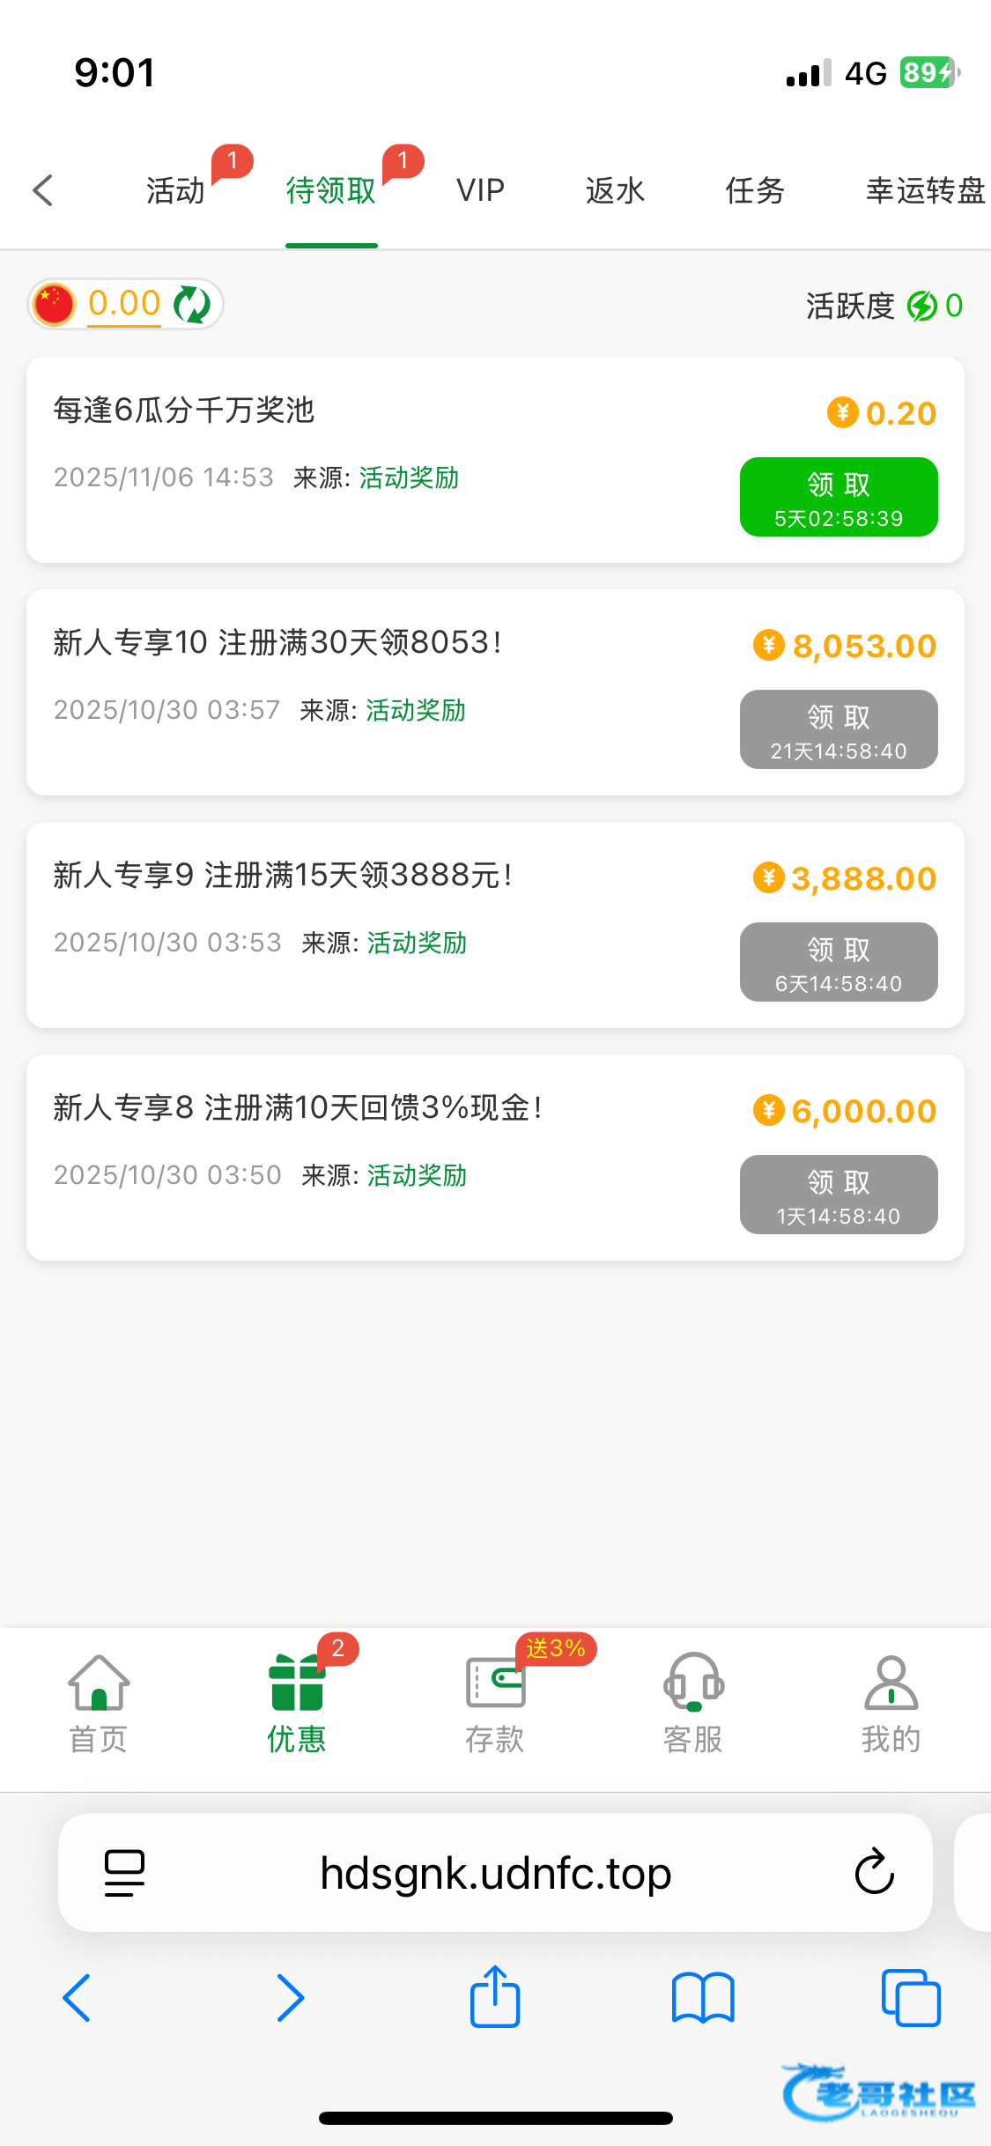
Task: Tap the 活跃度 activity indicator
Action: pos(884,306)
